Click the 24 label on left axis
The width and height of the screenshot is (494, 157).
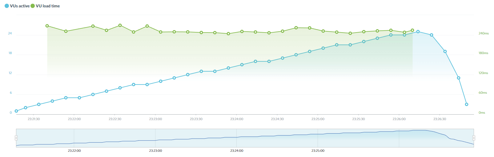tap(10, 33)
